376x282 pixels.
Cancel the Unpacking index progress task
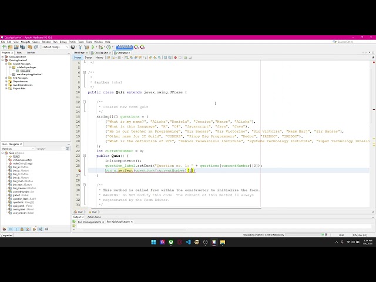(326, 235)
